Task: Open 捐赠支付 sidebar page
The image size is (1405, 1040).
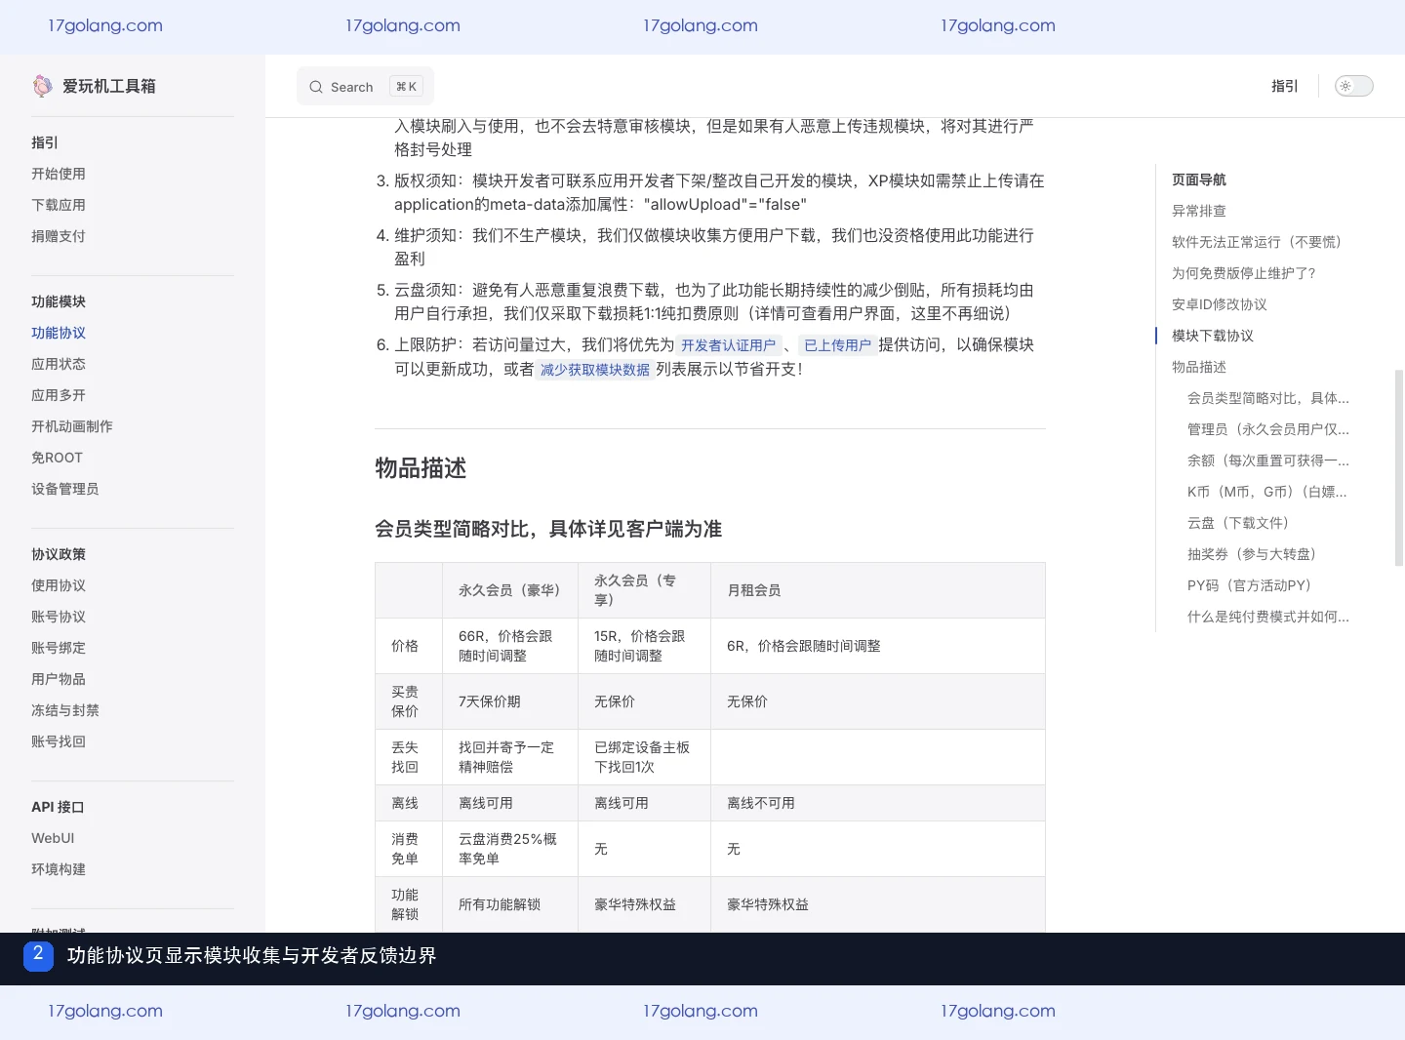Action: tap(59, 236)
